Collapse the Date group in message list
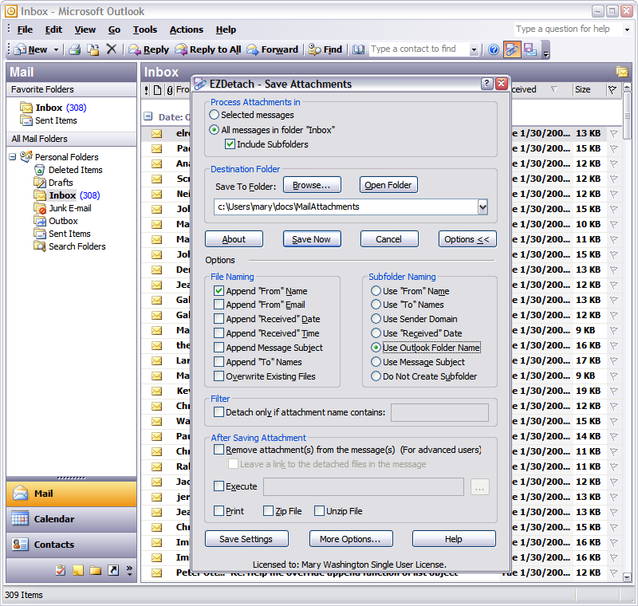The height and width of the screenshot is (606, 638). pyautogui.click(x=148, y=116)
